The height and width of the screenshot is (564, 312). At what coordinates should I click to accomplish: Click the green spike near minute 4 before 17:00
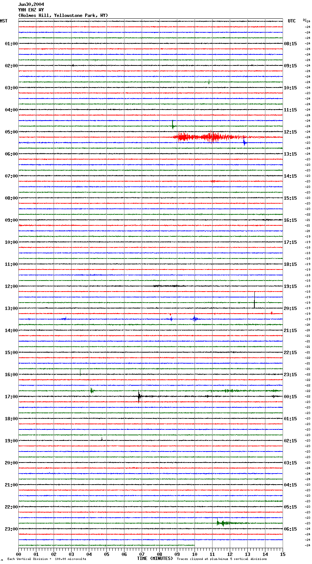point(92,390)
